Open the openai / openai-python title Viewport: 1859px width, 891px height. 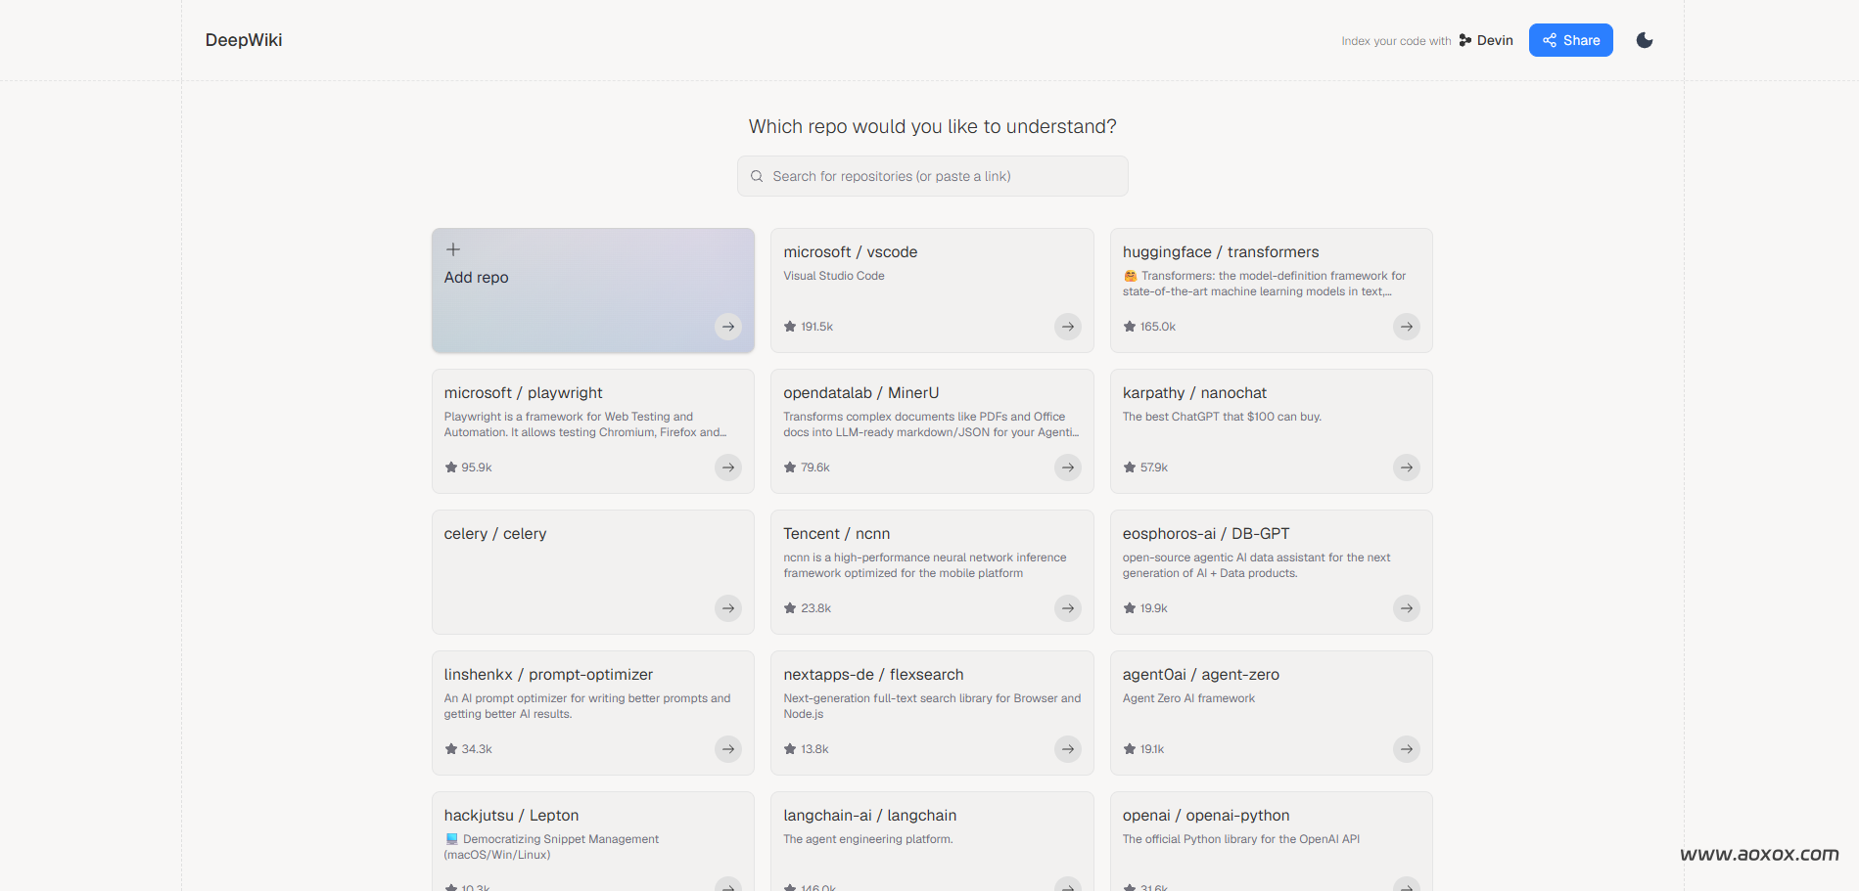tap(1206, 816)
